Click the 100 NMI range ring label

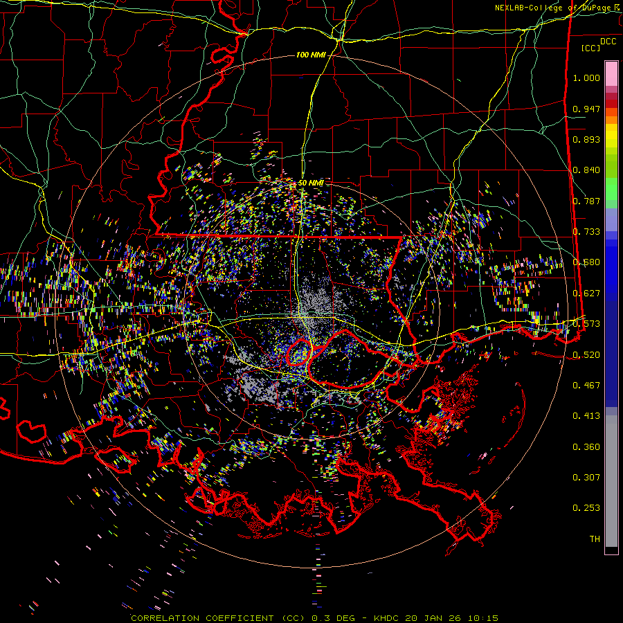click(x=311, y=55)
